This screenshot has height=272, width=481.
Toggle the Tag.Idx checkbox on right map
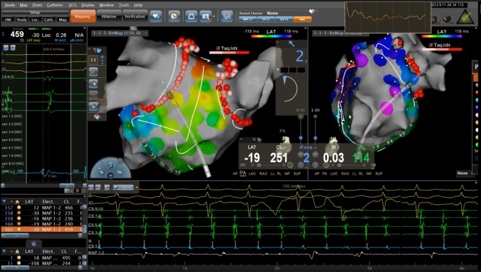pyautogui.click(x=432, y=45)
